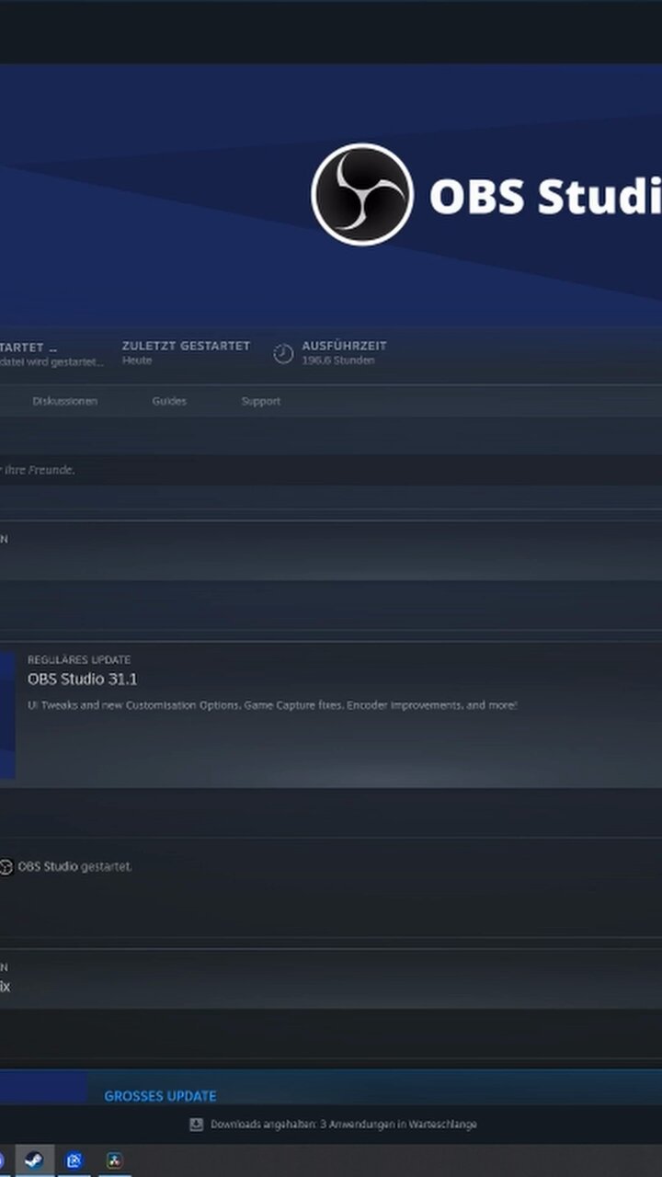Open the Guides tab
Image resolution: width=662 pixels, height=1177 pixels.
[169, 401]
